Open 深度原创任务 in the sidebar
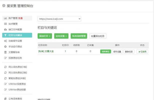The height and width of the screenshot is (100, 154). click(x=17, y=58)
